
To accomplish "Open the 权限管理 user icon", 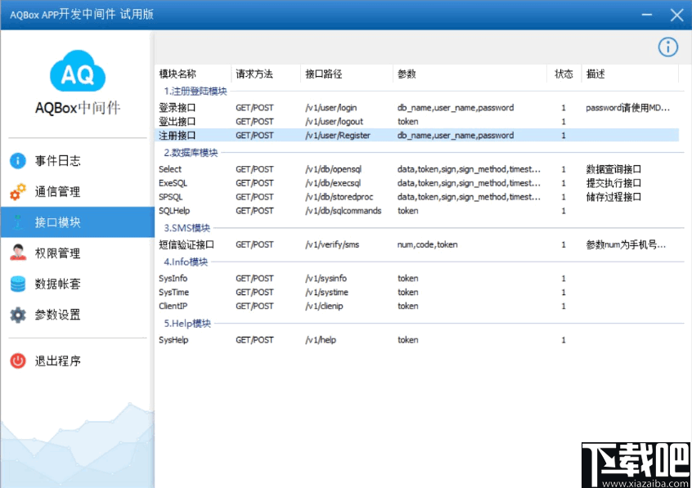I will 18,253.
